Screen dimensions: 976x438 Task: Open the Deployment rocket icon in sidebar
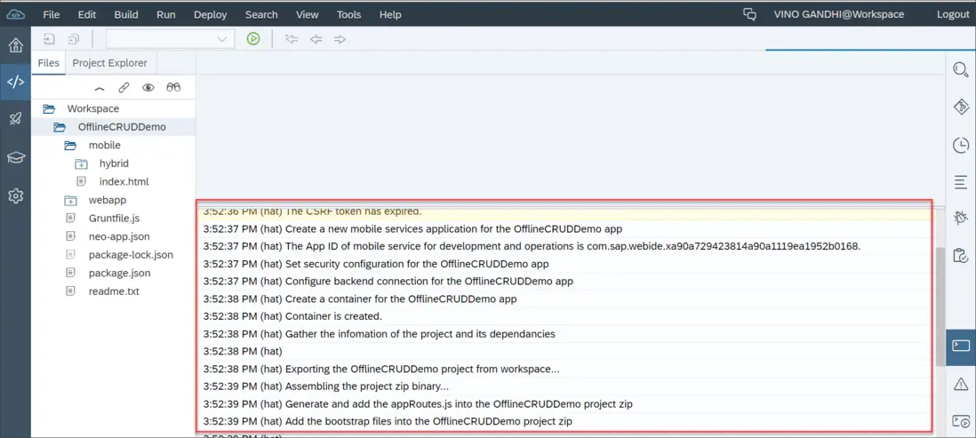tap(15, 119)
